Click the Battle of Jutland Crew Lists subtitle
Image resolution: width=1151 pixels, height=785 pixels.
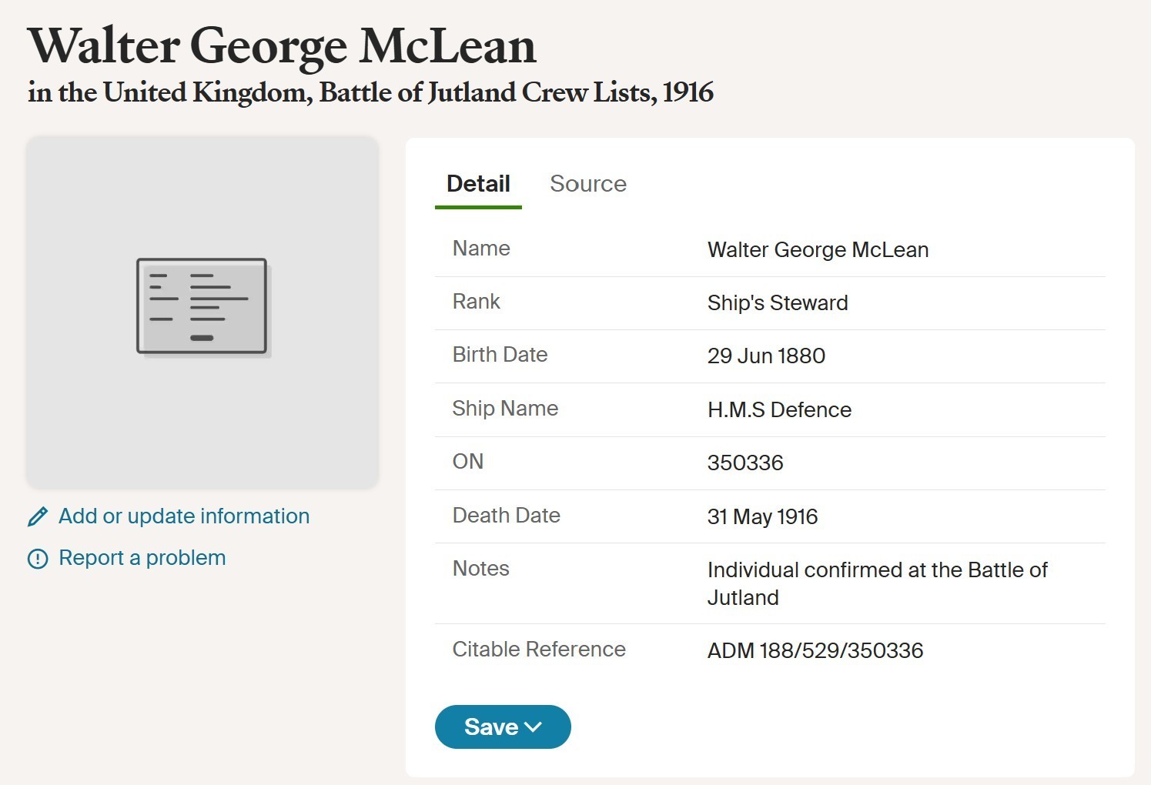click(x=370, y=92)
